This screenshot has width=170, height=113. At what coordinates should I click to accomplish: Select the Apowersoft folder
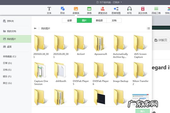101,45
